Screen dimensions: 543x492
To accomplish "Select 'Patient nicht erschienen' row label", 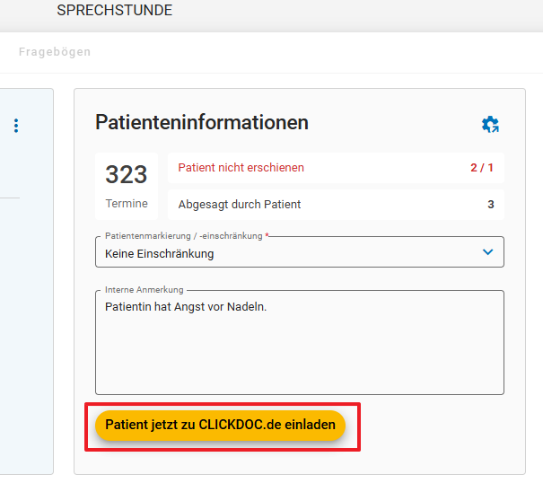I will [241, 168].
